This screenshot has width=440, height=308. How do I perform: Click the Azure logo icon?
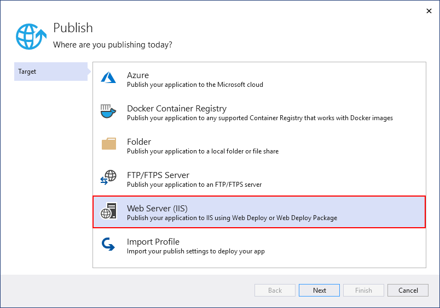(108, 78)
